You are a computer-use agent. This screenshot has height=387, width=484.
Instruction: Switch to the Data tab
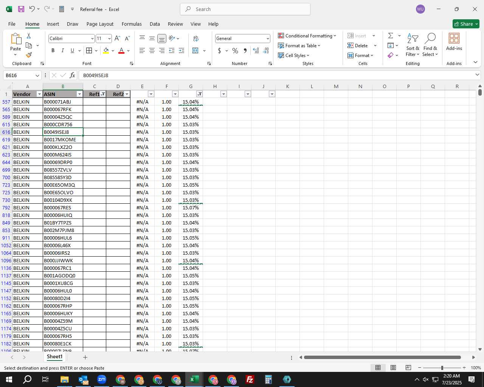(155, 24)
